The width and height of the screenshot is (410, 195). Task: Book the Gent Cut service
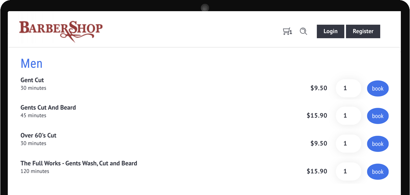pos(378,88)
